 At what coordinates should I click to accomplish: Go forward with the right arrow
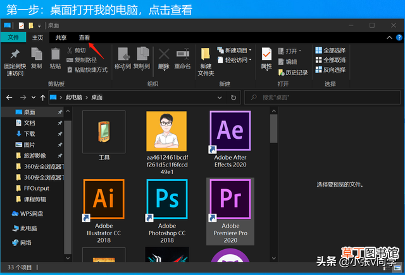[23, 97]
